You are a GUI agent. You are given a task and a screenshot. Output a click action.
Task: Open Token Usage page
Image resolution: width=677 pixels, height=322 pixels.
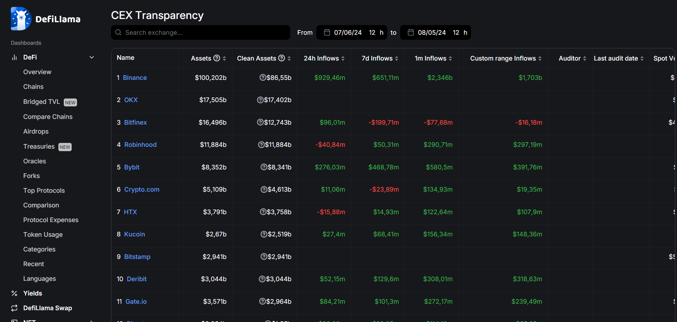(43, 235)
